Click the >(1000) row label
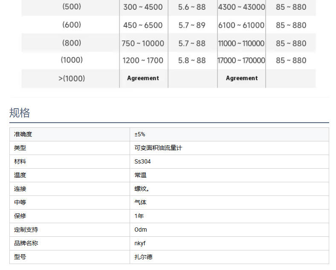The height and width of the screenshot is (270, 336). pyautogui.click(x=72, y=78)
